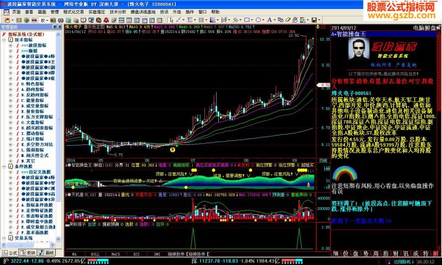Screen dimensions: 442x265
Task: Toggle the yellow anchor icon above the price axis
Action: (x=318, y=27)
